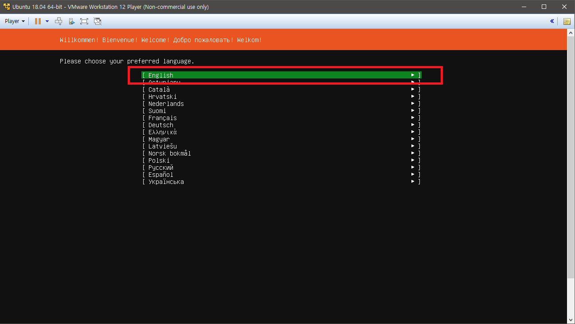Screen dimensions: 575x324
Task: Click the removable devices connection icon
Action: [71, 21]
